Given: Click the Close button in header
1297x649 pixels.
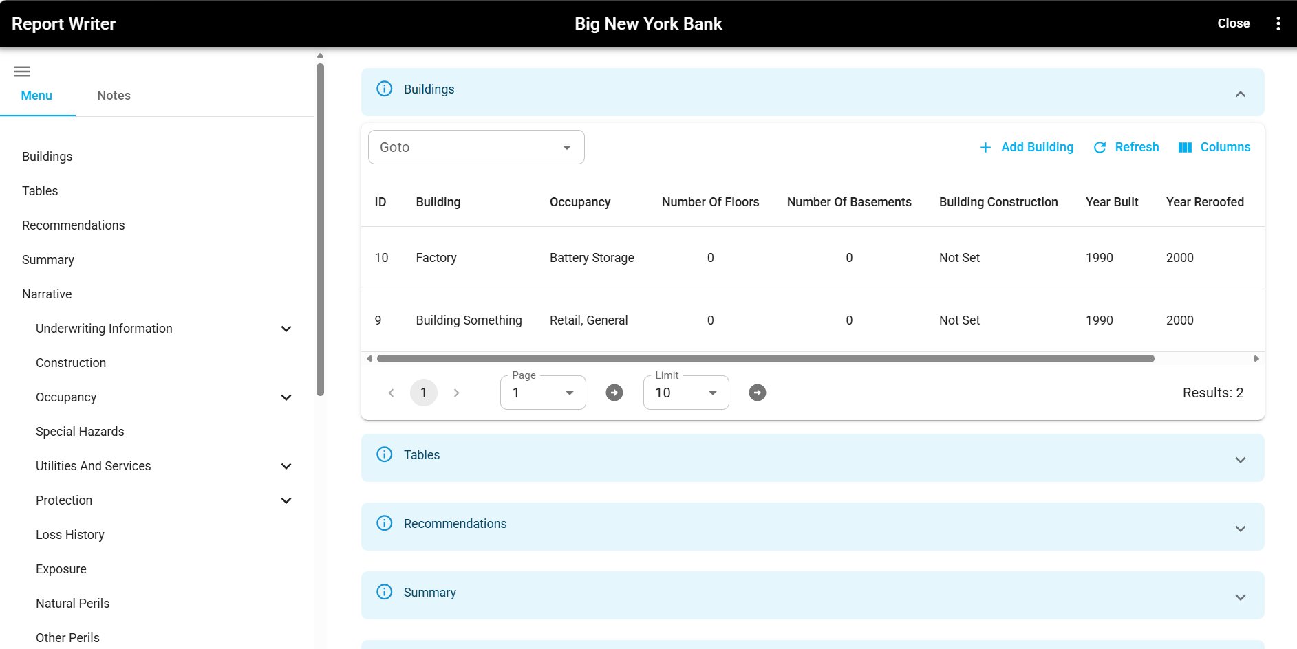Looking at the screenshot, I should 1233,23.
